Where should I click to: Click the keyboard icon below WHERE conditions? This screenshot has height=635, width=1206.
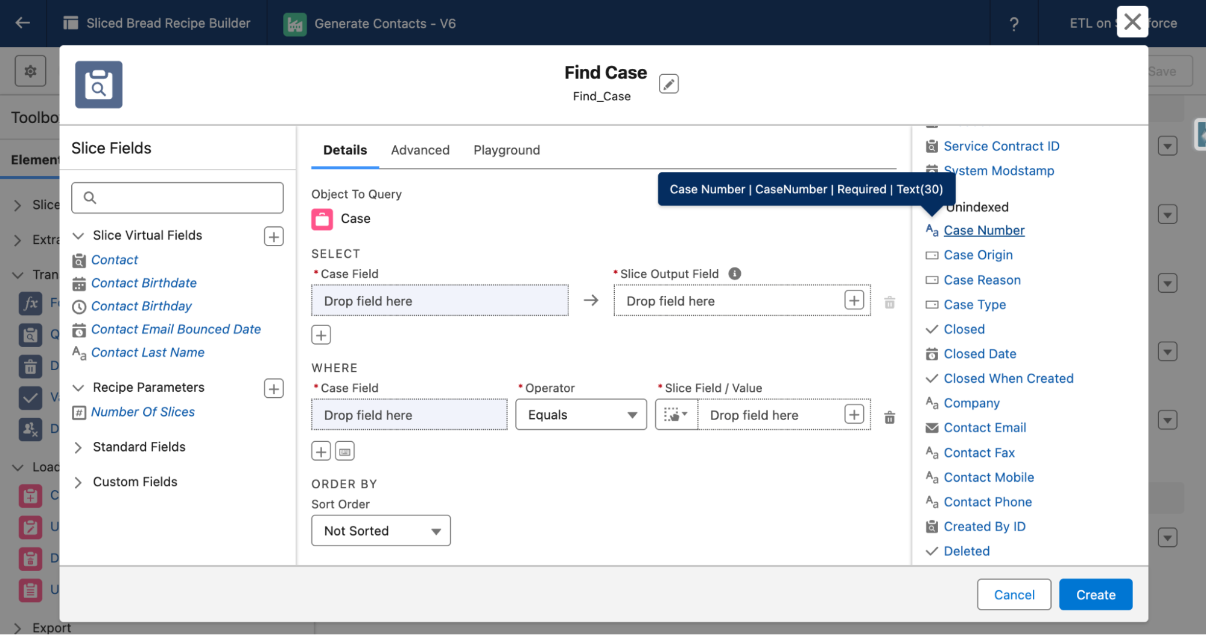[x=344, y=452]
